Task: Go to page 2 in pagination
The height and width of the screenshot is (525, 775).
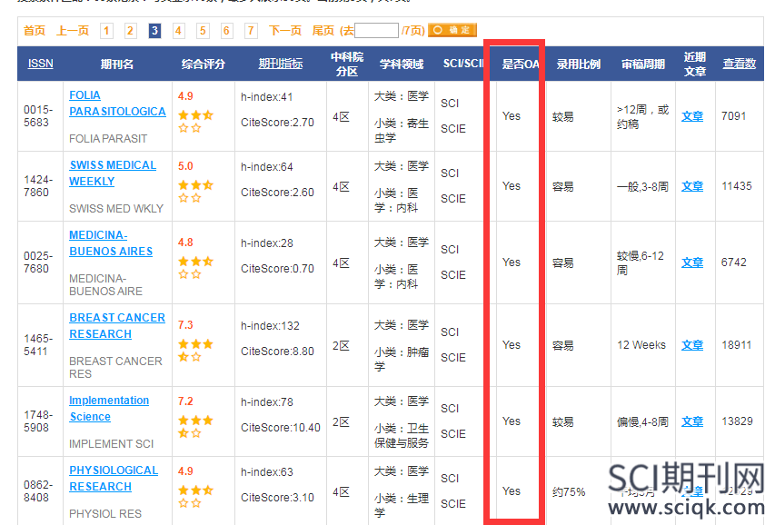Action: click(131, 31)
